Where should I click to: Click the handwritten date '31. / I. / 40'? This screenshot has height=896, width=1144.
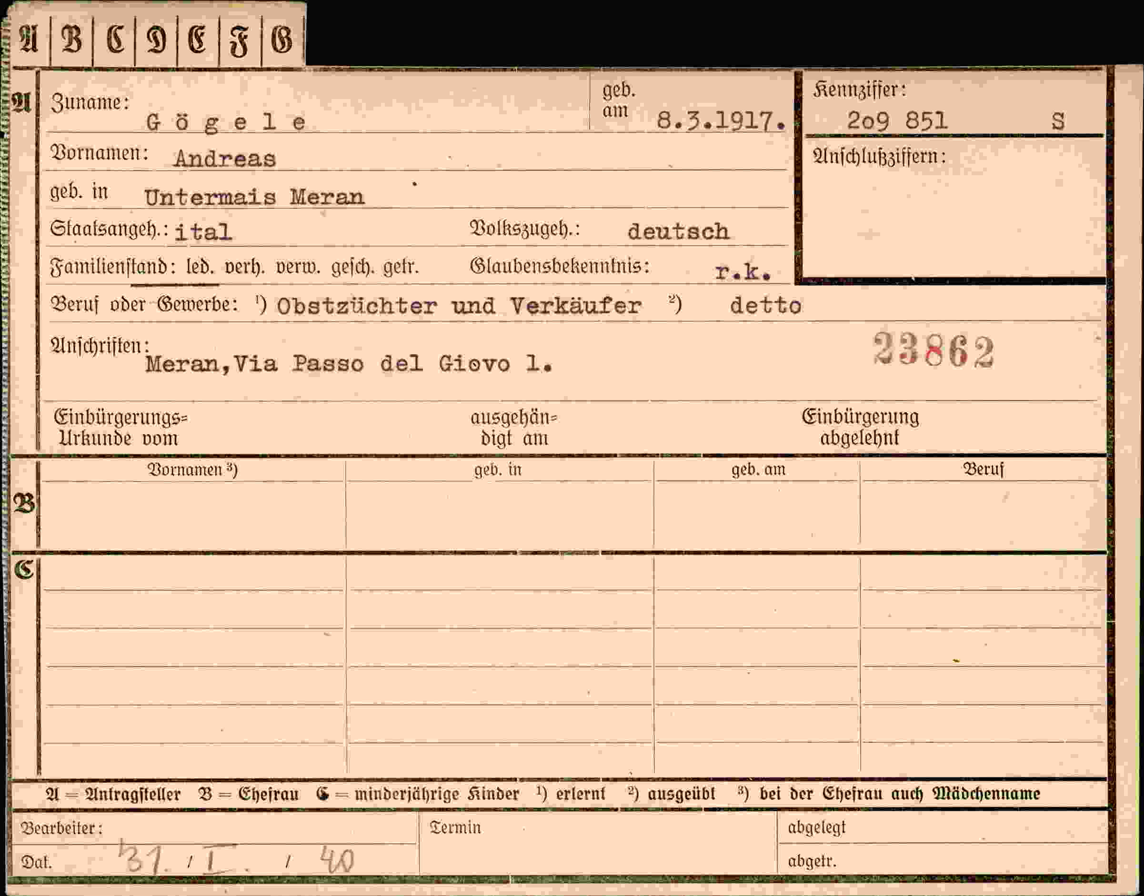[237, 859]
